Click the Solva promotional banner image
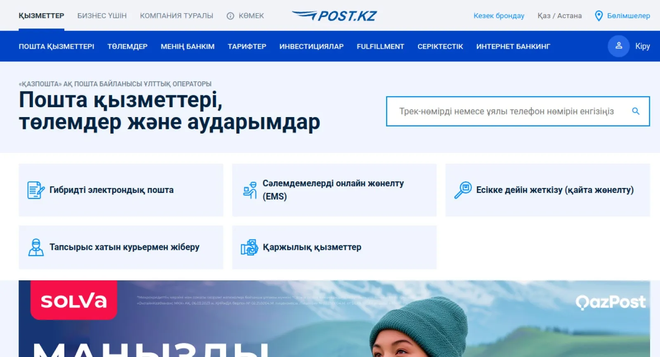The image size is (660, 357). [334, 319]
